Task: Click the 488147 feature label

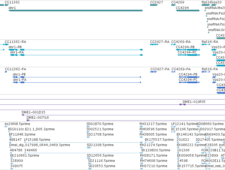Action: pos(15,140)
